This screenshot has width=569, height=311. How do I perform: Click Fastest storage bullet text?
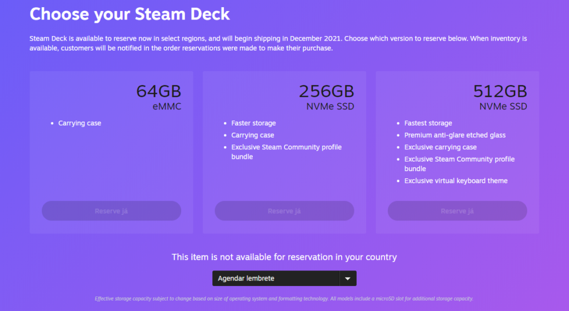click(428, 123)
